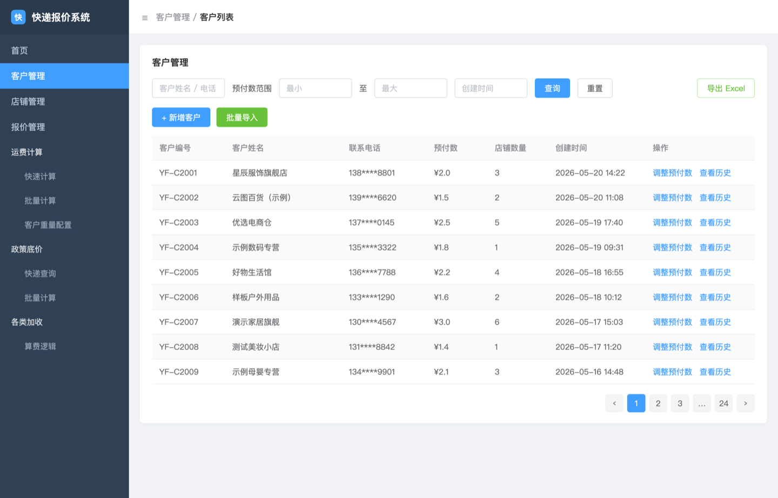Collapse the 政策底价 sidebar group
The image size is (778, 498).
point(64,249)
